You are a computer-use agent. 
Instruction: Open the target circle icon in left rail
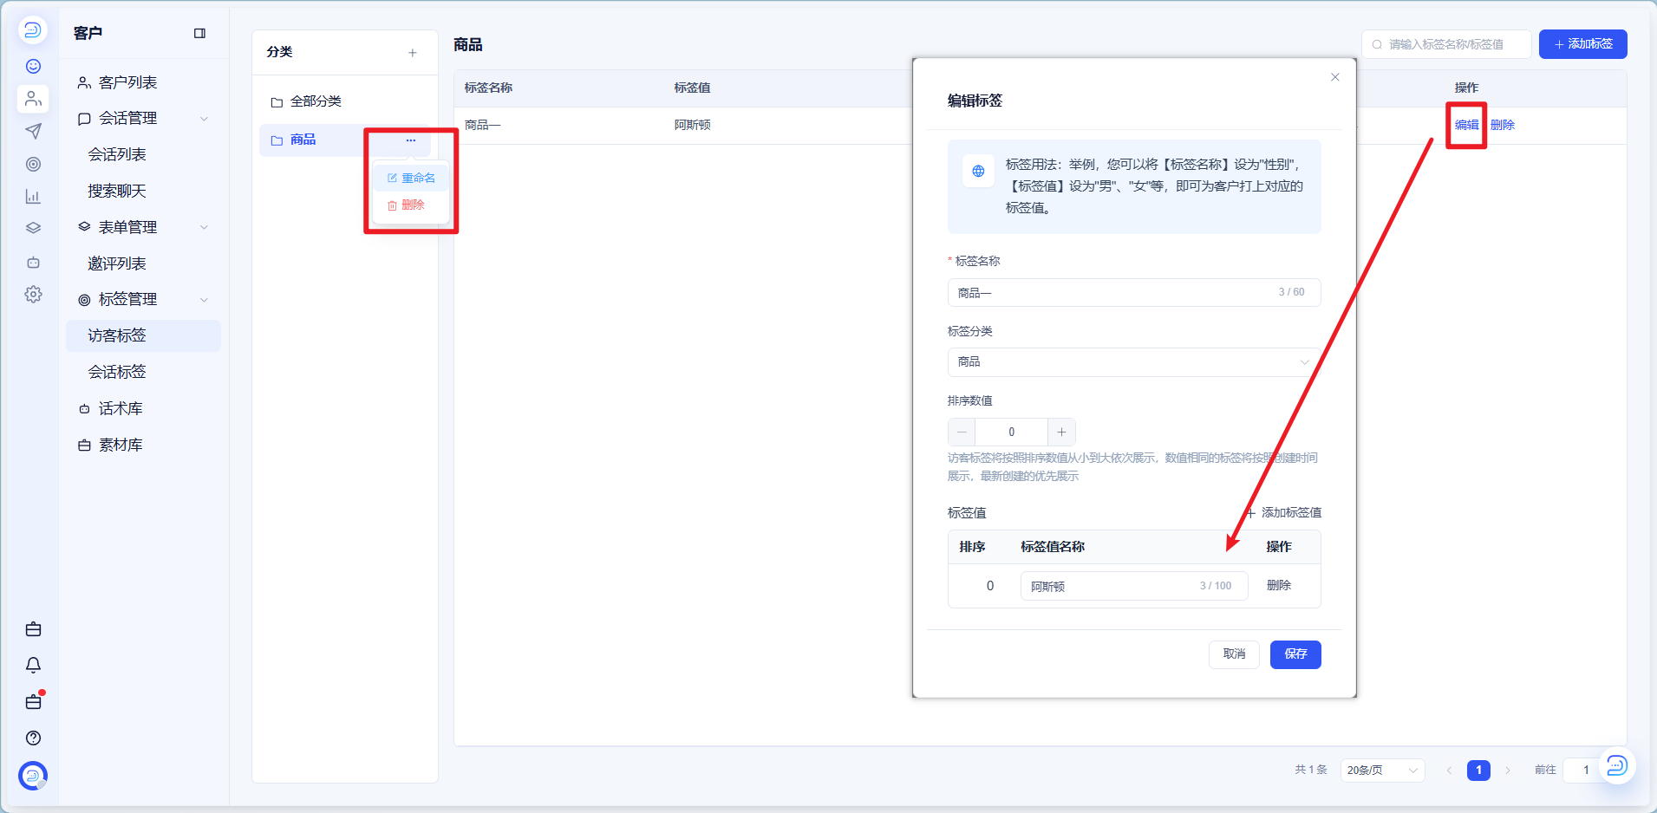pos(33,164)
